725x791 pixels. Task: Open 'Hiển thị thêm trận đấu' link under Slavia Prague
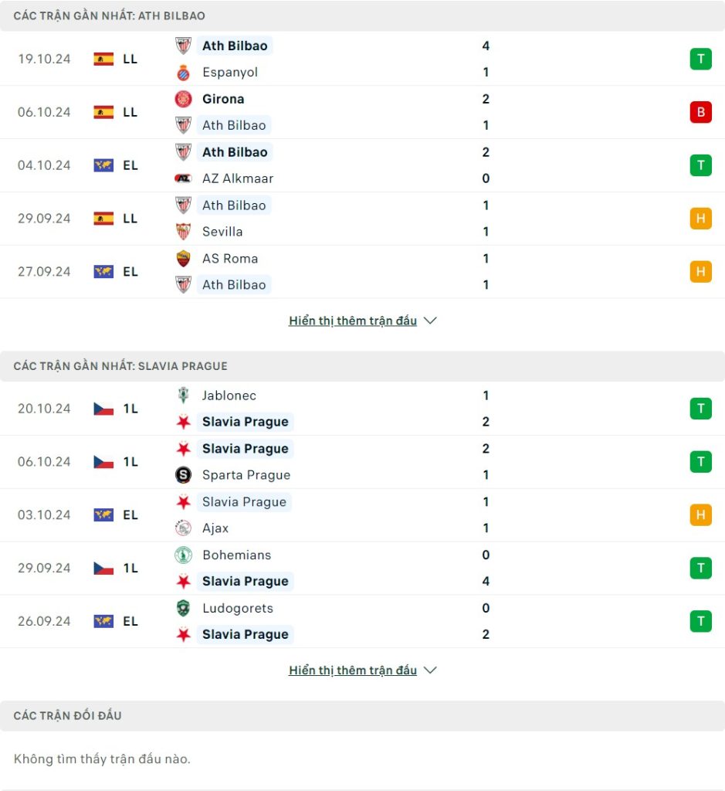point(352,670)
